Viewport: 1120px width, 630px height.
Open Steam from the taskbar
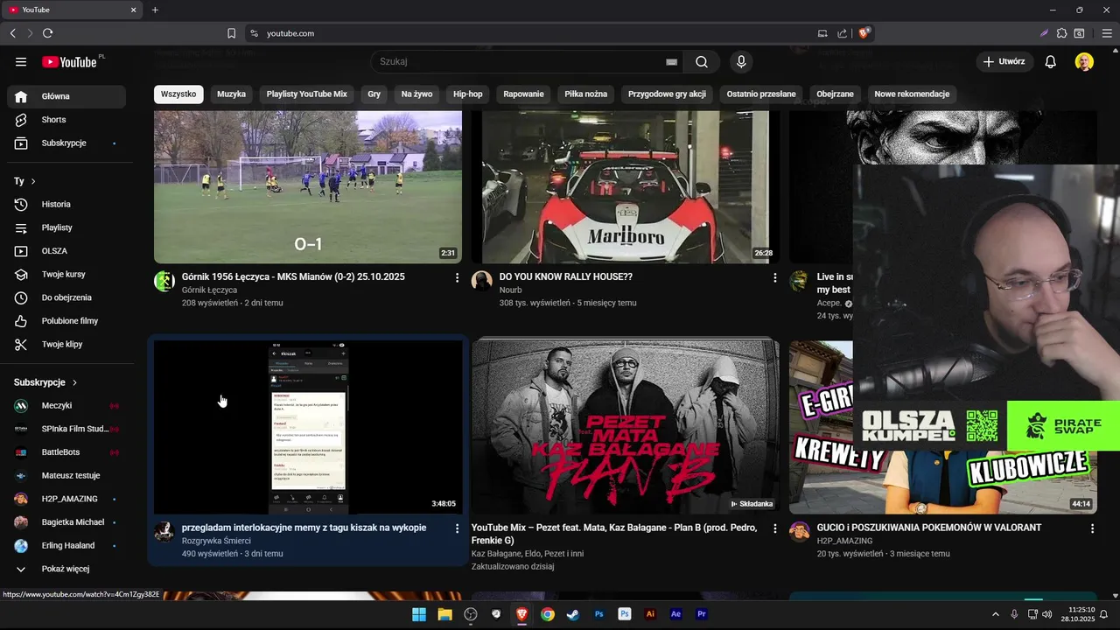coord(572,614)
